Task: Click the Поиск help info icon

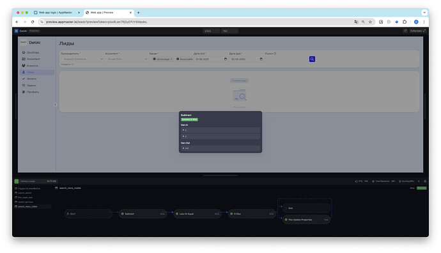Action: pos(275,54)
